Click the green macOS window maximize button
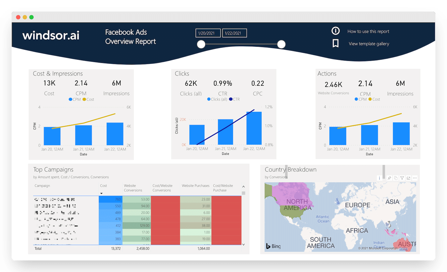This screenshot has width=447, height=272. (x=31, y=17)
